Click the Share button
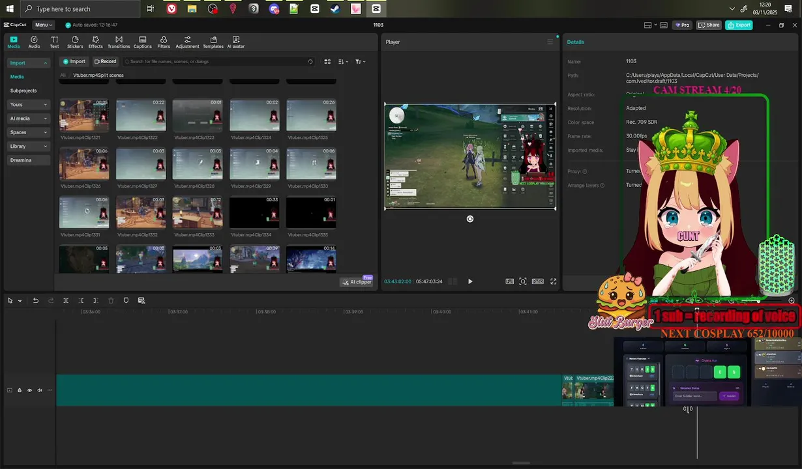Image resolution: width=802 pixels, height=469 pixels. 709,25
